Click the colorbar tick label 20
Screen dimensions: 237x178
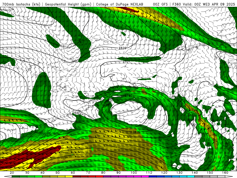pyautogui.click(x=12, y=173)
